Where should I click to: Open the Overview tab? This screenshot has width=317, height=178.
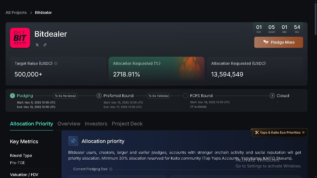point(69,124)
